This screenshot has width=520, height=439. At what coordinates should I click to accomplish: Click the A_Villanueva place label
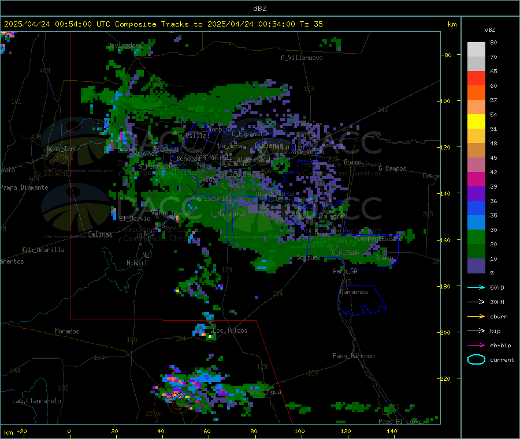coord(302,58)
